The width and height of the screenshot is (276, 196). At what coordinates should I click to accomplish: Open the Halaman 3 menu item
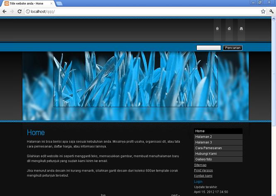pos(218,142)
